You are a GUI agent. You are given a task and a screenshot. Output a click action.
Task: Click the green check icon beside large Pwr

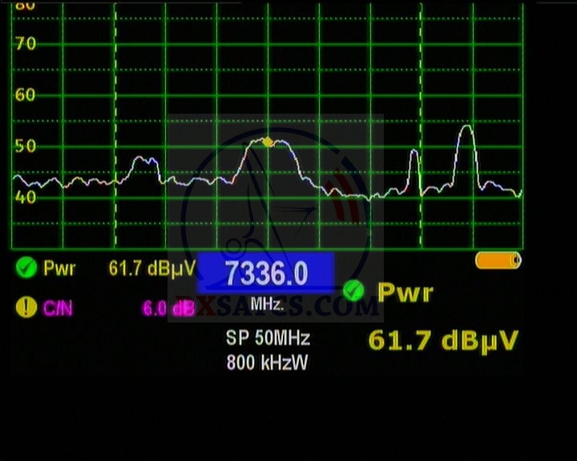353,291
